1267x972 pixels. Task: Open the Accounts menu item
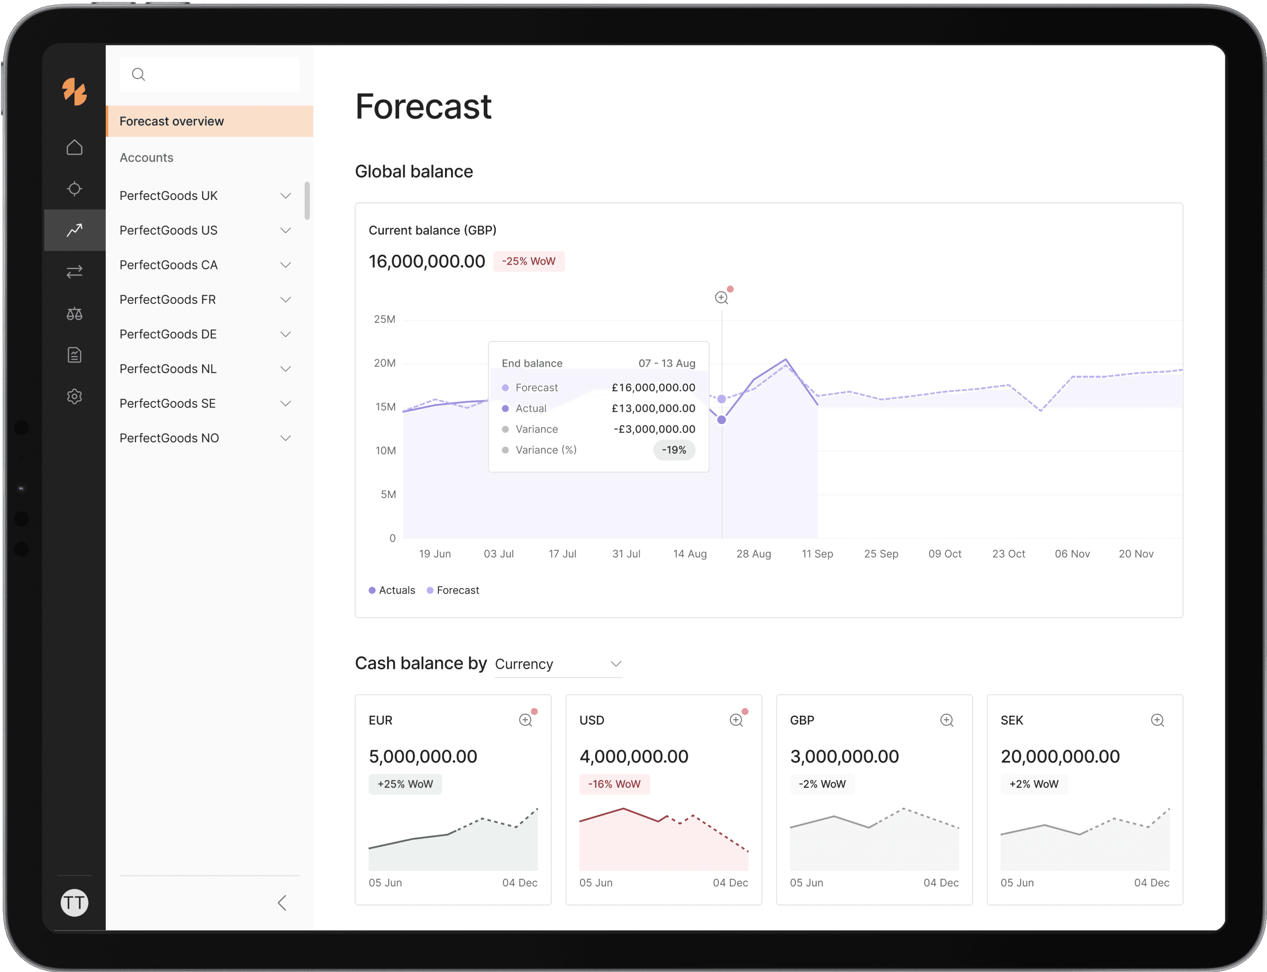146,157
